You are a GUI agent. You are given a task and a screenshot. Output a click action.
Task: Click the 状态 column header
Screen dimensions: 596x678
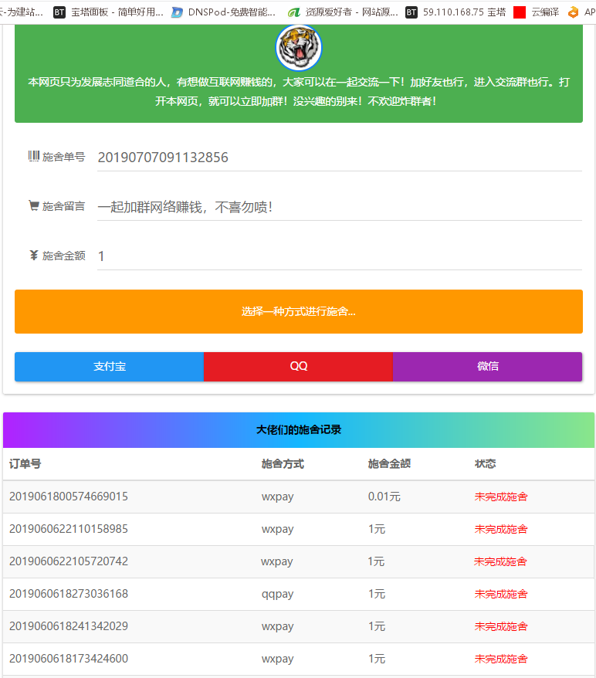486,464
